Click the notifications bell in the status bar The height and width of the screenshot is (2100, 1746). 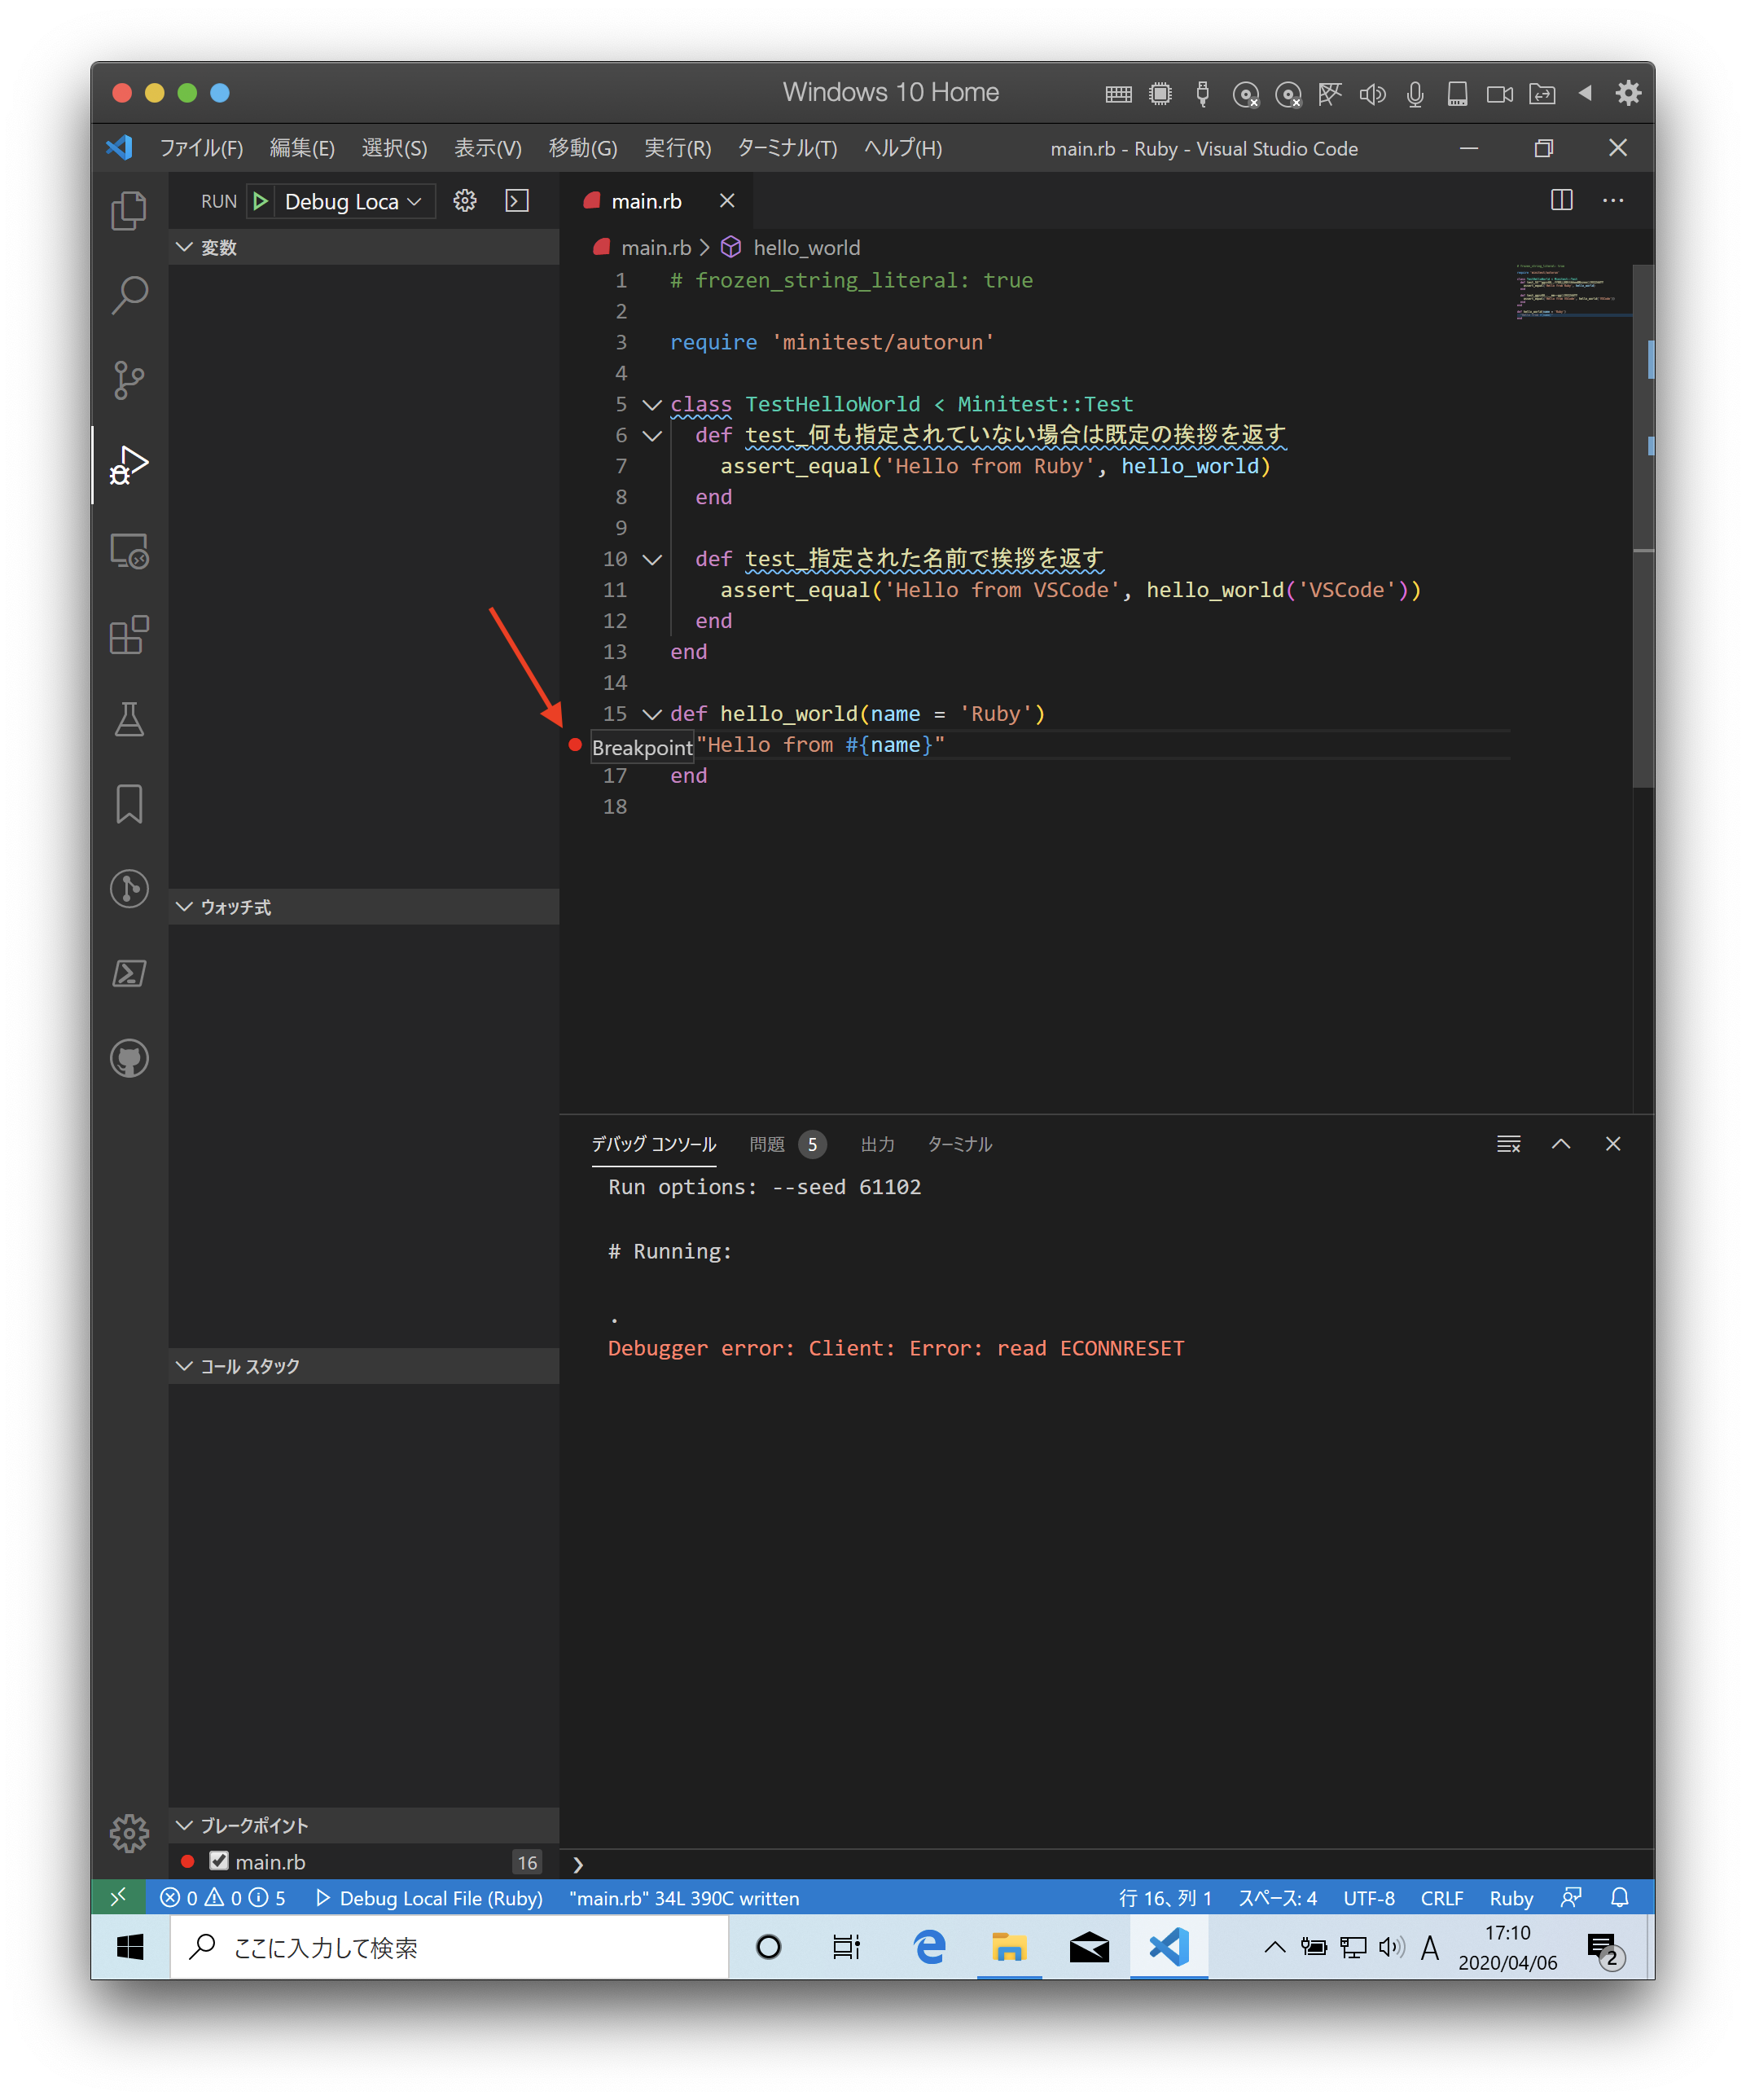tap(1619, 1897)
